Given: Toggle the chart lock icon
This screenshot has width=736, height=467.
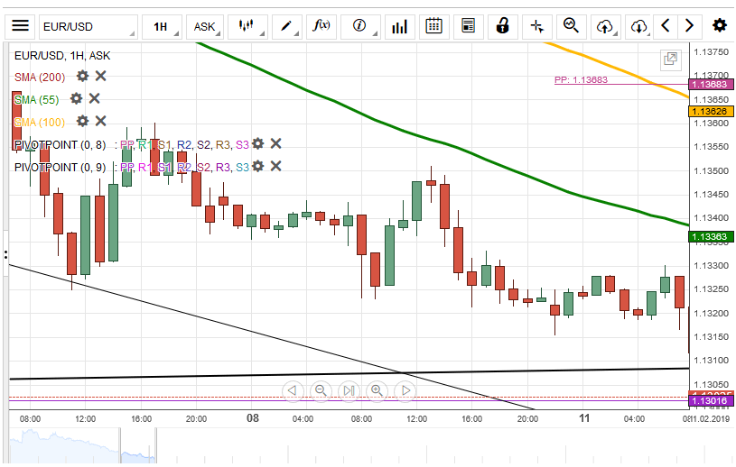Looking at the screenshot, I should 502,26.
